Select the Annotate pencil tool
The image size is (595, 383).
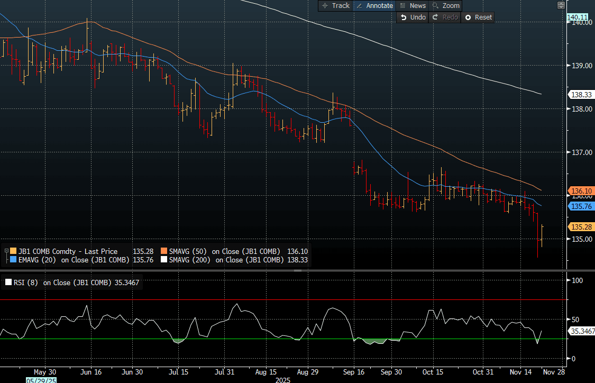tap(374, 5)
